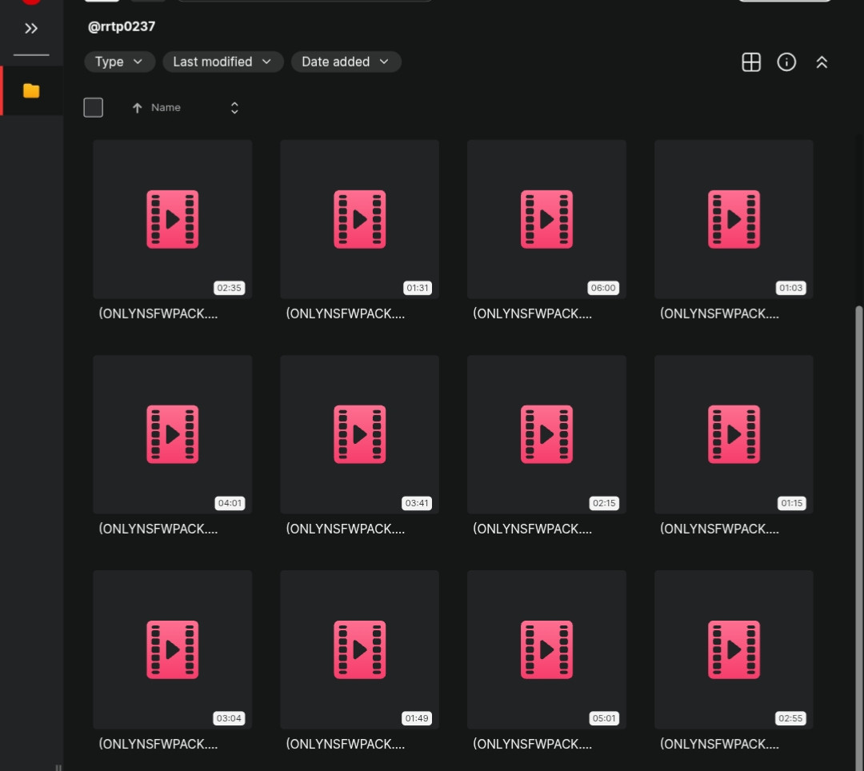Switch layout using the grid view icon
Image resolution: width=864 pixels, height=771 pixels.
pyautogui.click(x=751, y=62)
